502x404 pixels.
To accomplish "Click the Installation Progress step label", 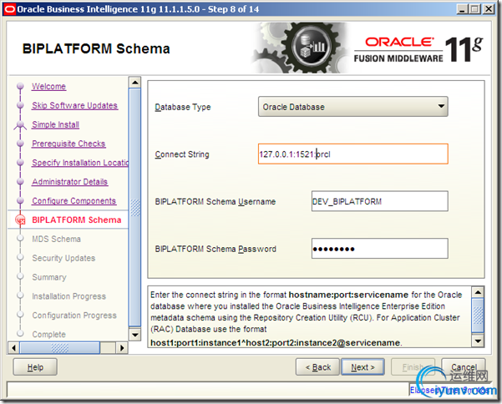I will point(68,296).
